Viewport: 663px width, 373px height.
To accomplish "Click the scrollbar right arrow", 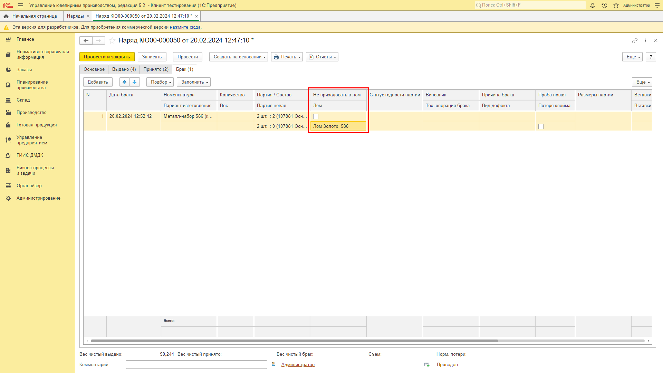I will point(648,341).
